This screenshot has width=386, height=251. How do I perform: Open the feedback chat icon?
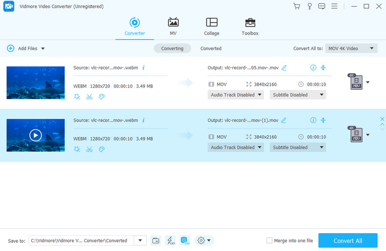[321, 6]
